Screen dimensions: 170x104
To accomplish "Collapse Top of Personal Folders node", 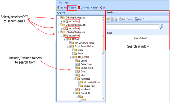I will pyautogui.click(x=68, y=47).
